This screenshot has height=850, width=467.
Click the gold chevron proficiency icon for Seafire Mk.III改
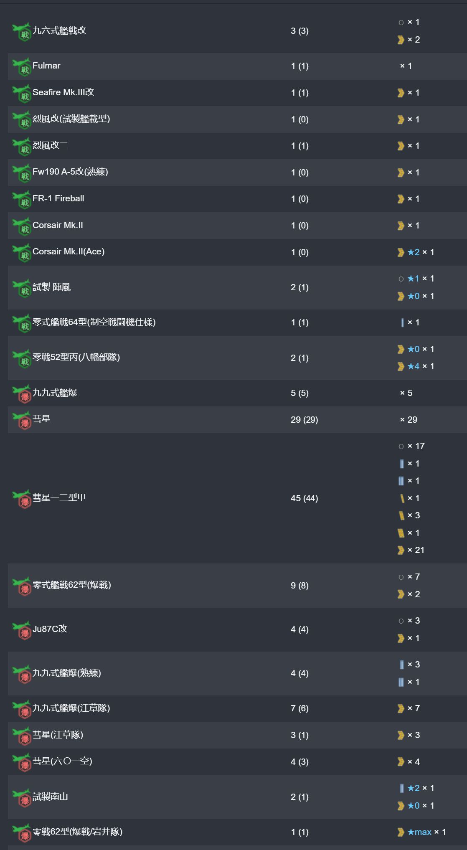click(401, 93)
